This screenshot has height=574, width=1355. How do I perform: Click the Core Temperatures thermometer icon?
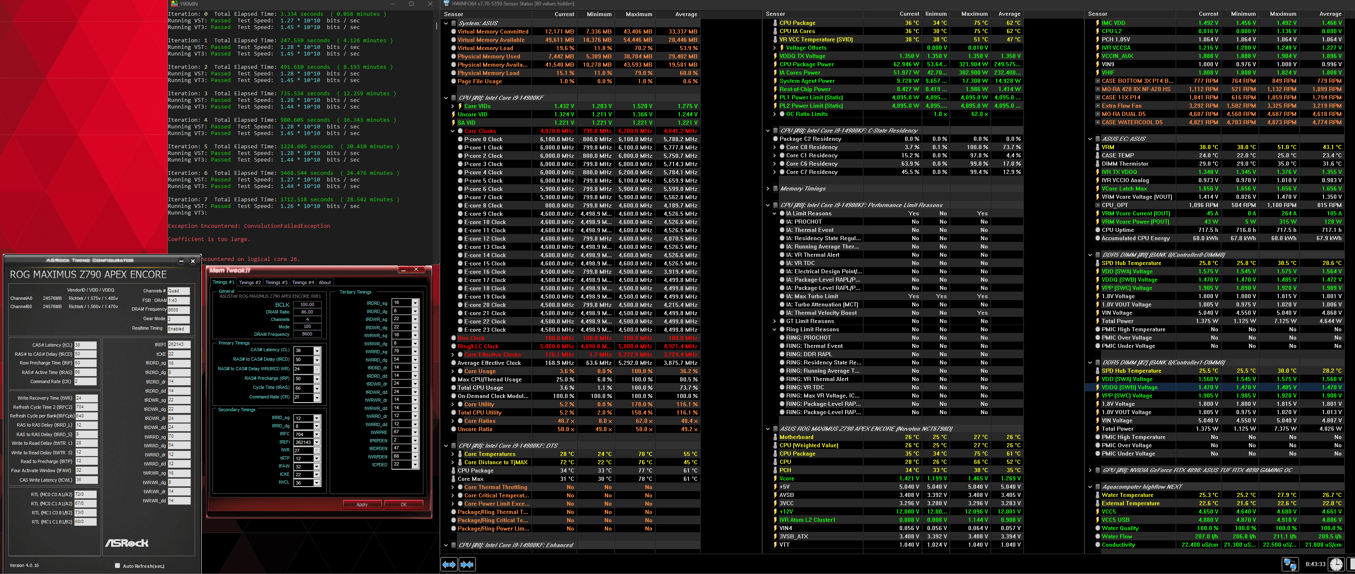[460, 454]
